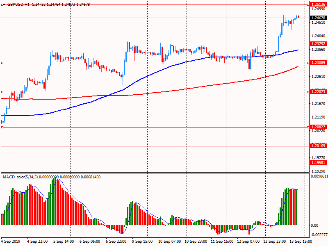328x246 pixels.
Task: Click the triangle icon beside GBPUSD,H1 title
Action: (4, 5)
